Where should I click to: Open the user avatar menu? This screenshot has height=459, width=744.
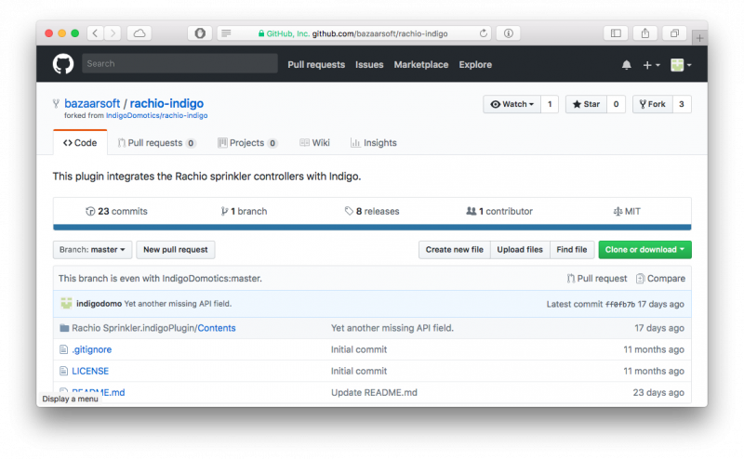(x=681, y=65)
